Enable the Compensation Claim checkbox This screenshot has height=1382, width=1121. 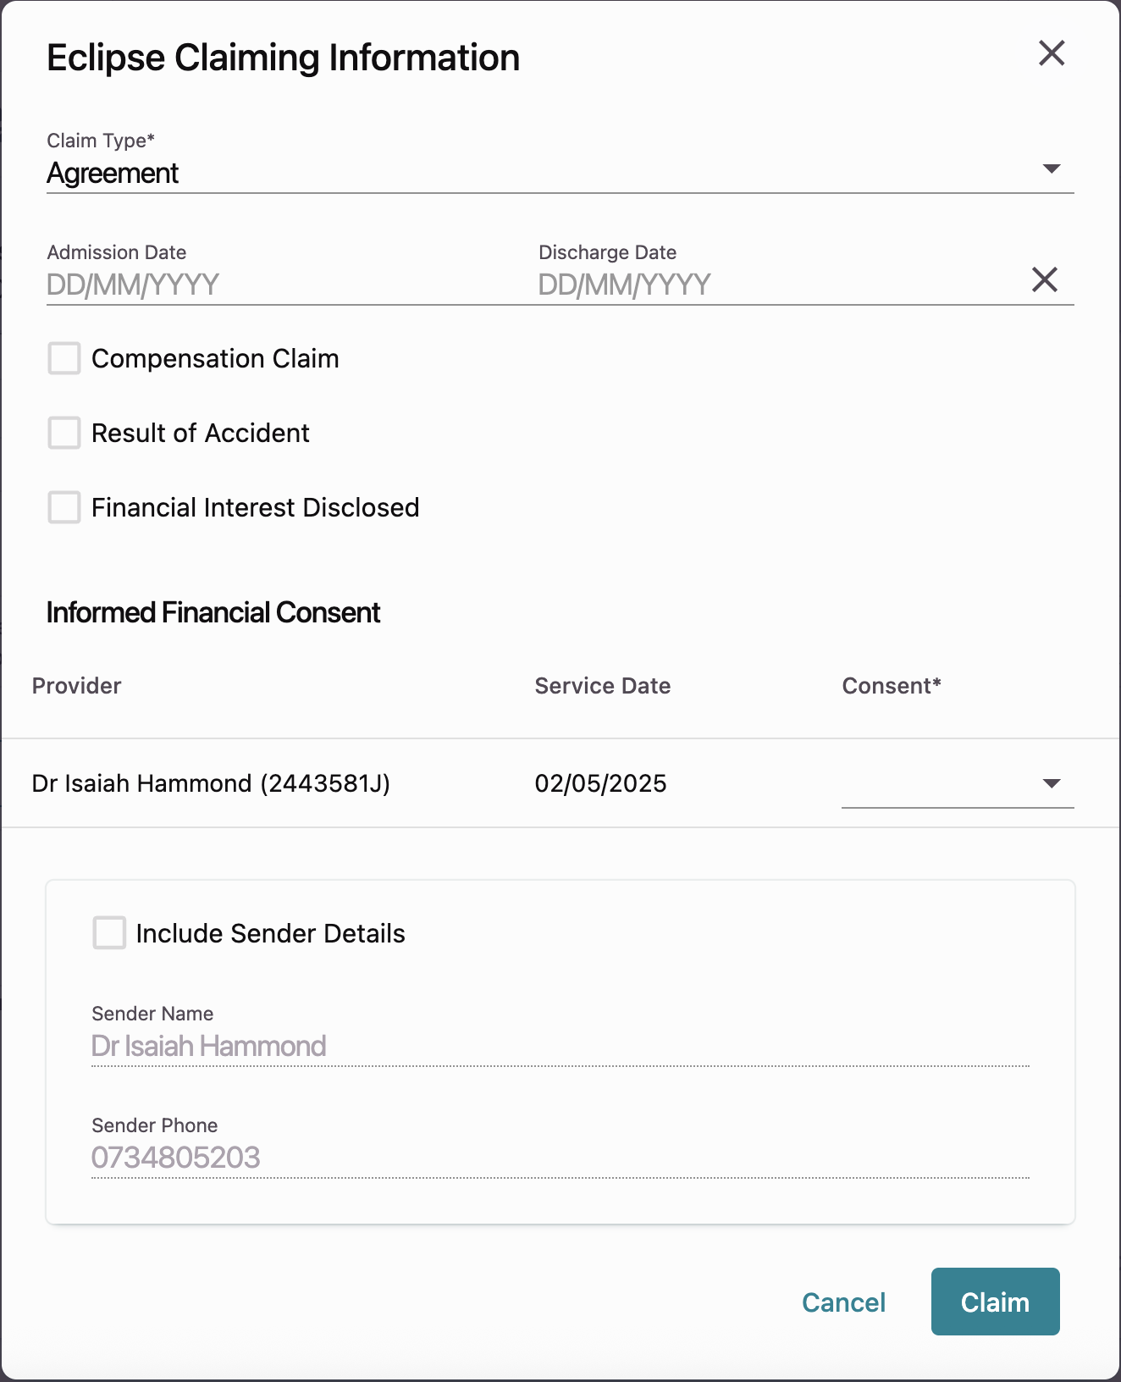pyautogui.click(x=64, y=359)
